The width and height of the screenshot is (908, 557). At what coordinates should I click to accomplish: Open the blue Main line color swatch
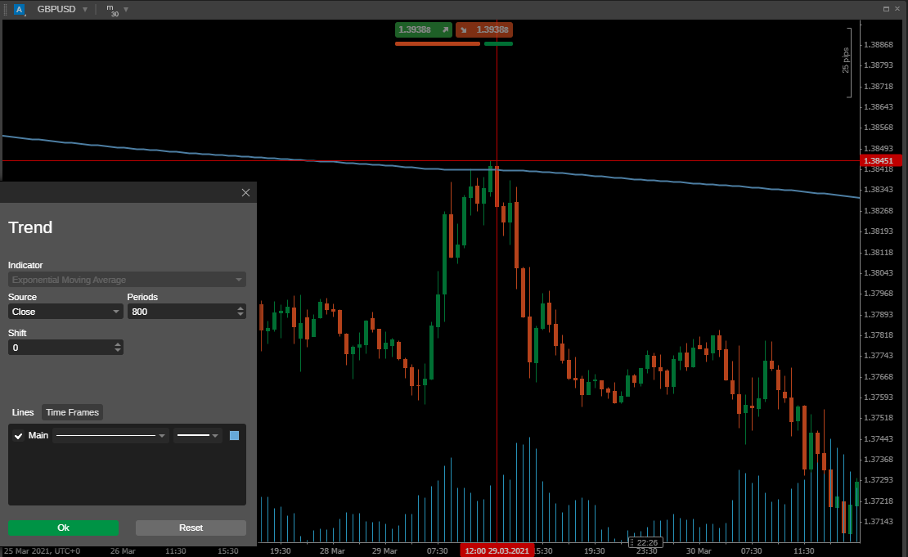(235, 436)
